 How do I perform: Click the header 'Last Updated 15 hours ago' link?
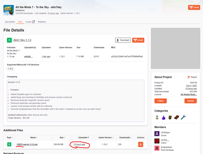click(x=53, y=13)
